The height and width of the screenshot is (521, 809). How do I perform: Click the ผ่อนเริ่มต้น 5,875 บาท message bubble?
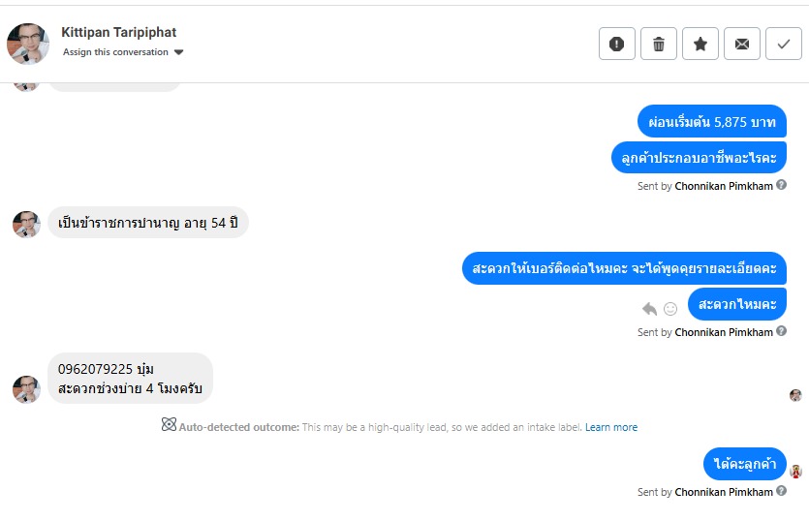point(711,122)
